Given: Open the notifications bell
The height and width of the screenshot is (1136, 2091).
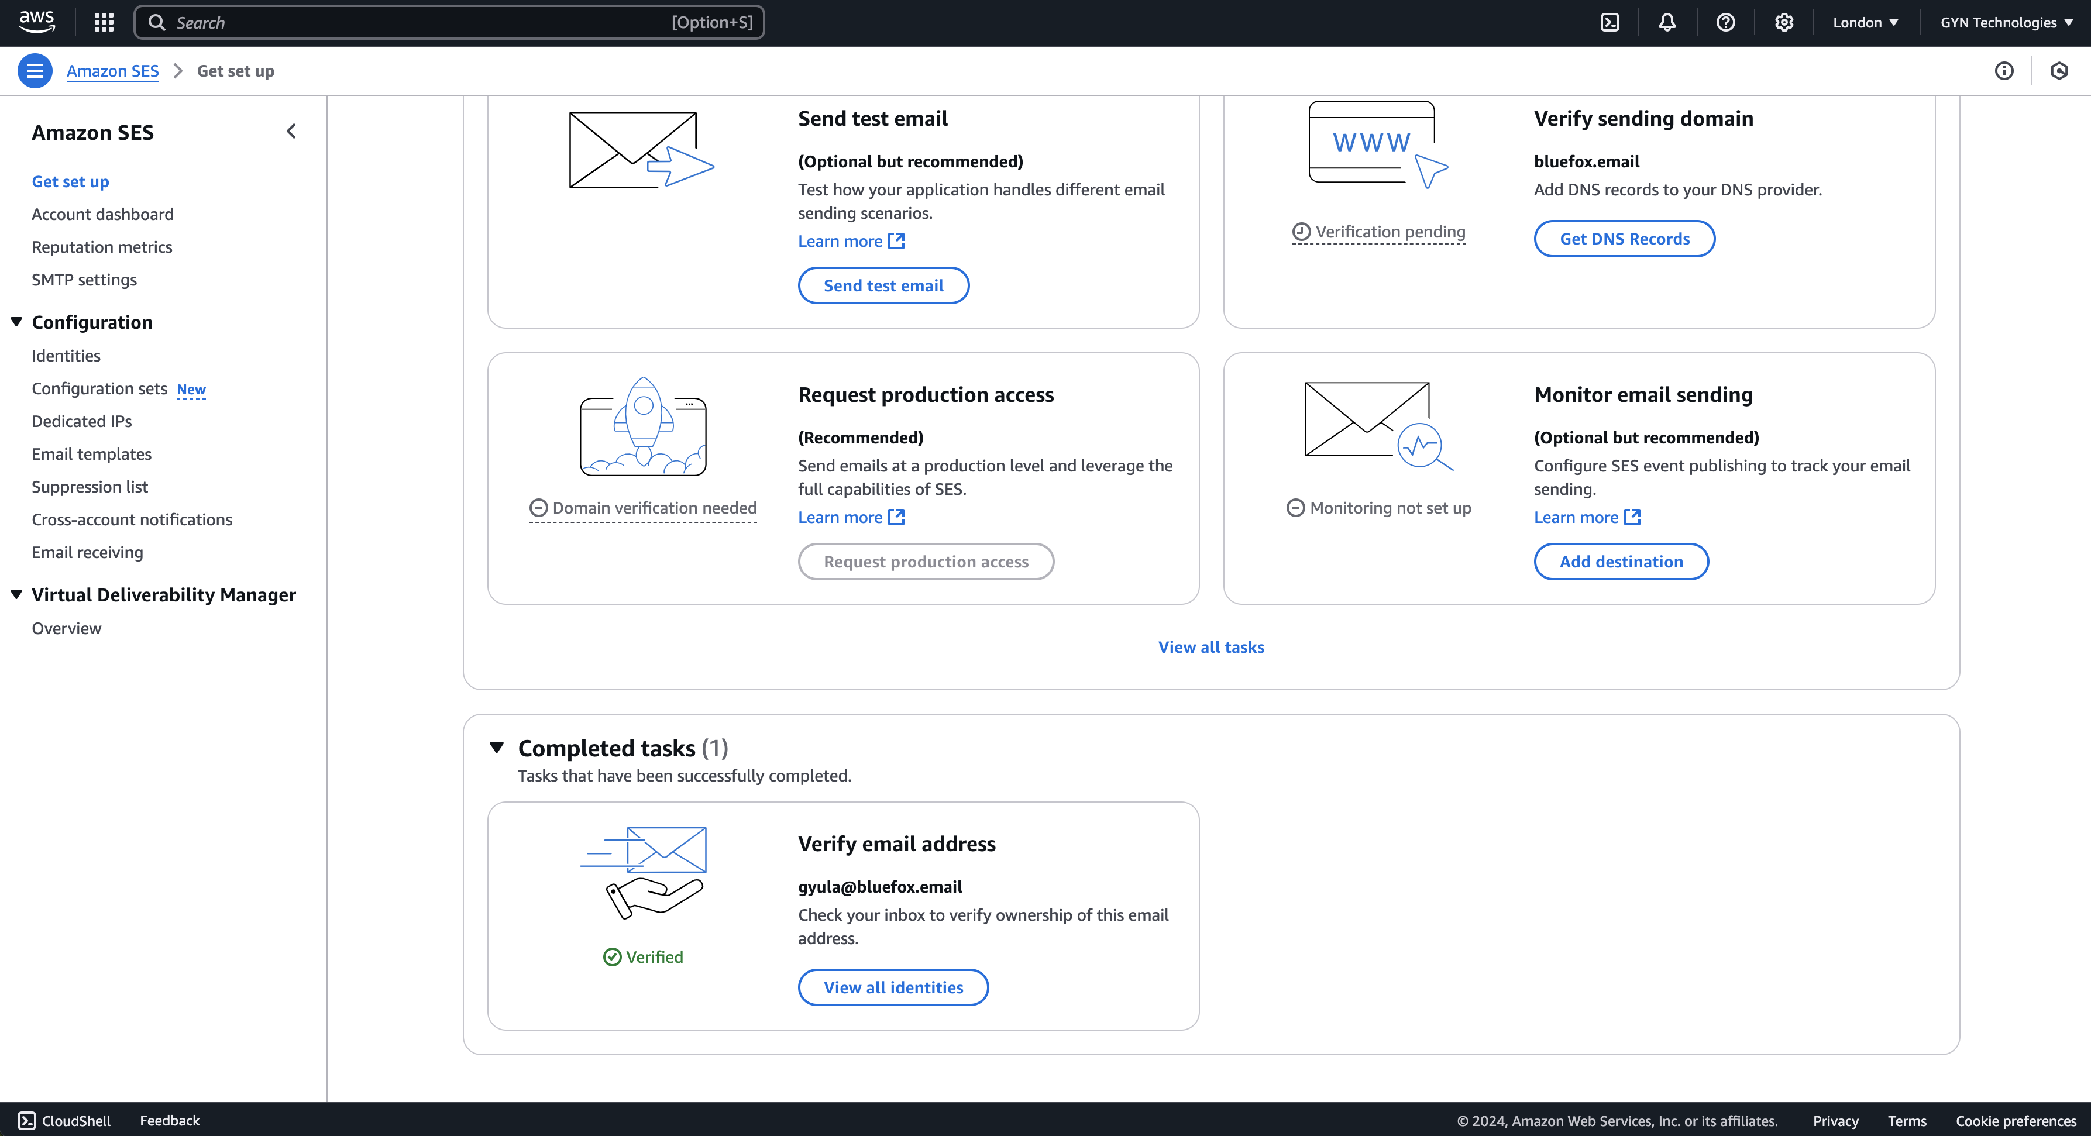Looking at the screenshot, I should pyautogui.click(x=1667, y=22).
